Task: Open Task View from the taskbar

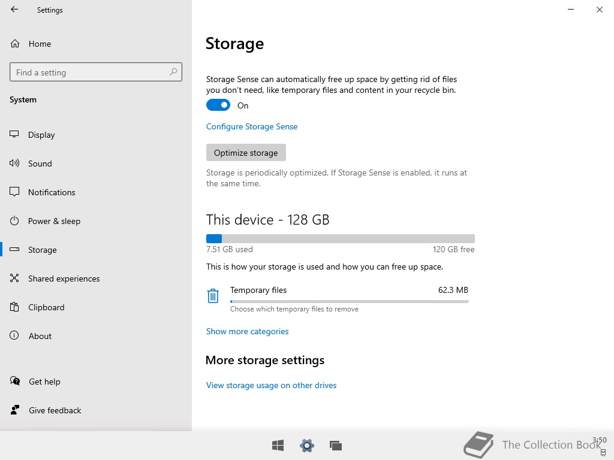Action: [336, 445]
